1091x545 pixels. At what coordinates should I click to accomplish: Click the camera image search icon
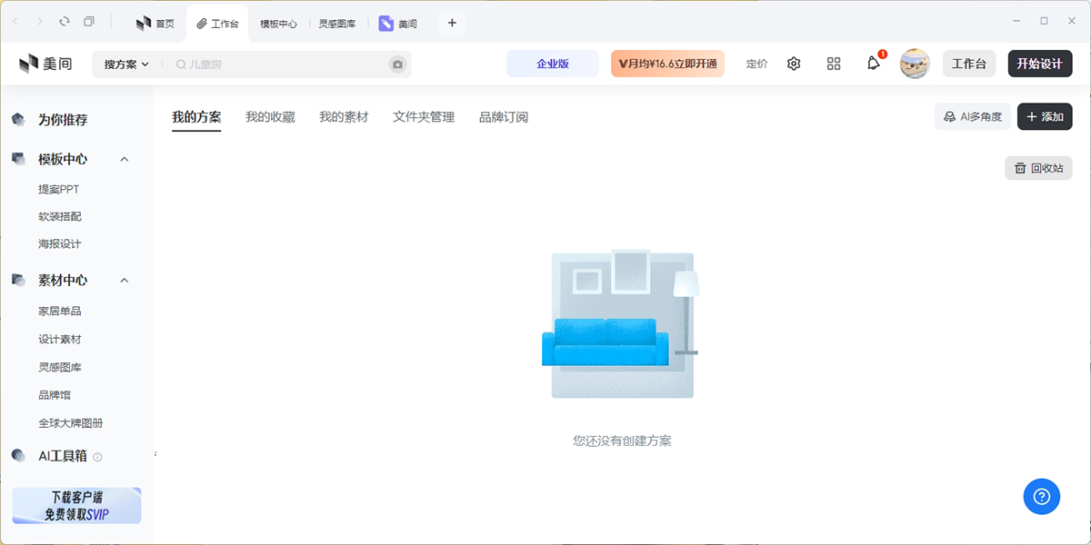coord(397,64)
